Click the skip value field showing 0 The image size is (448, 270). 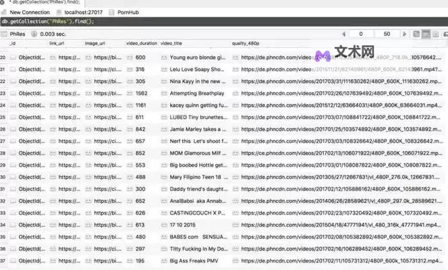click(x=360, y=34)
